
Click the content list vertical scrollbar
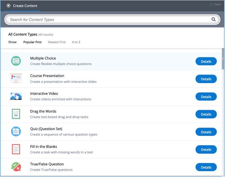[223, 59]
